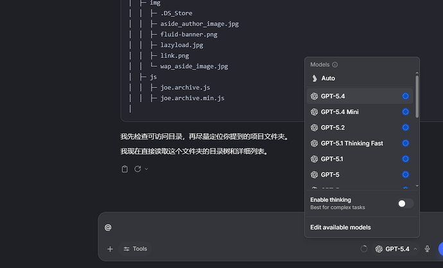Click the model selector chevron arrow
The image size is (443, 268).
point(415,249)
